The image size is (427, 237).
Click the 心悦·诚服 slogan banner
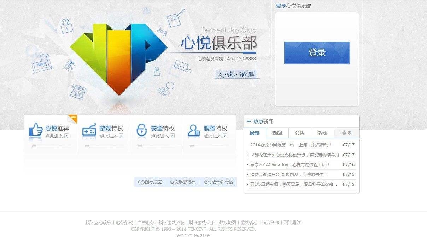(237, 74)
